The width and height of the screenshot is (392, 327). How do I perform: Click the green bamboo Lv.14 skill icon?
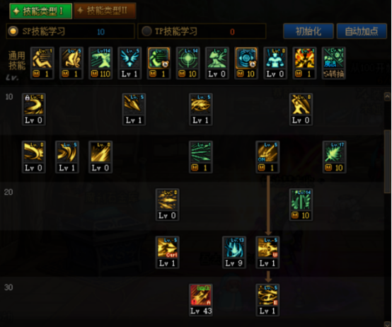click(301, 205)
